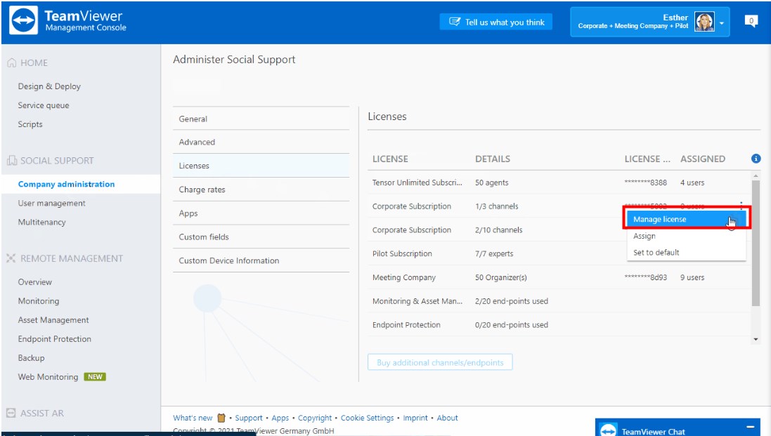Image resolution: width=771 pixels, height=436 pixels.
Task: Click the Tell us what you think button
Action: [496, 22]
